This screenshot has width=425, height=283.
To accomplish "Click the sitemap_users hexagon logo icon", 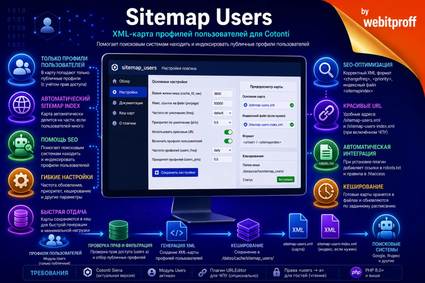I will [x=114, y=68].
